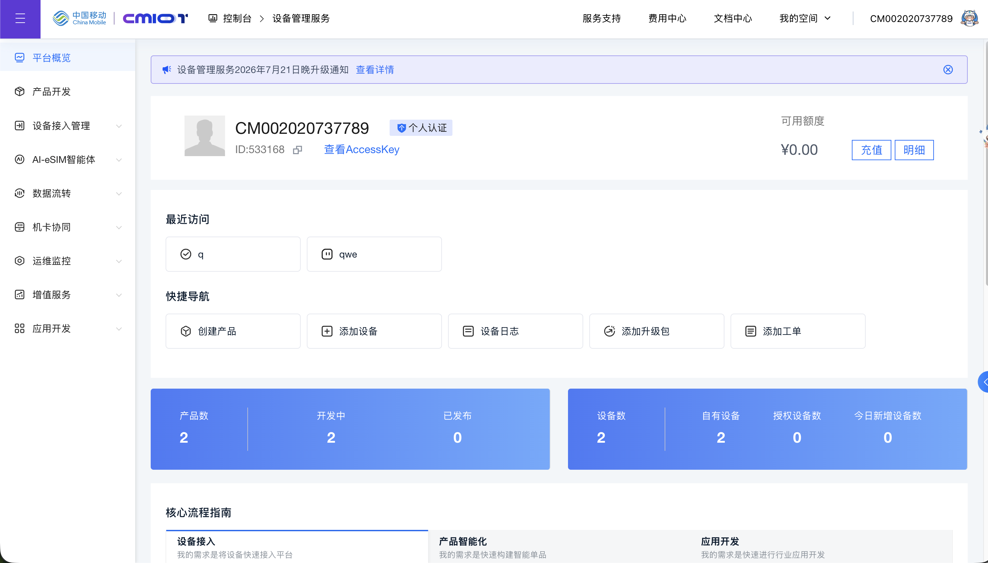This screenshot has height=563, width=988.
Task: Expand the 数据流转 sidebar menu
Action: [x=68, y=193]
